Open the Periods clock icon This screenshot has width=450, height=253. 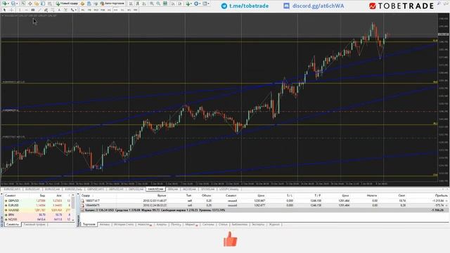tap(196, 4)
